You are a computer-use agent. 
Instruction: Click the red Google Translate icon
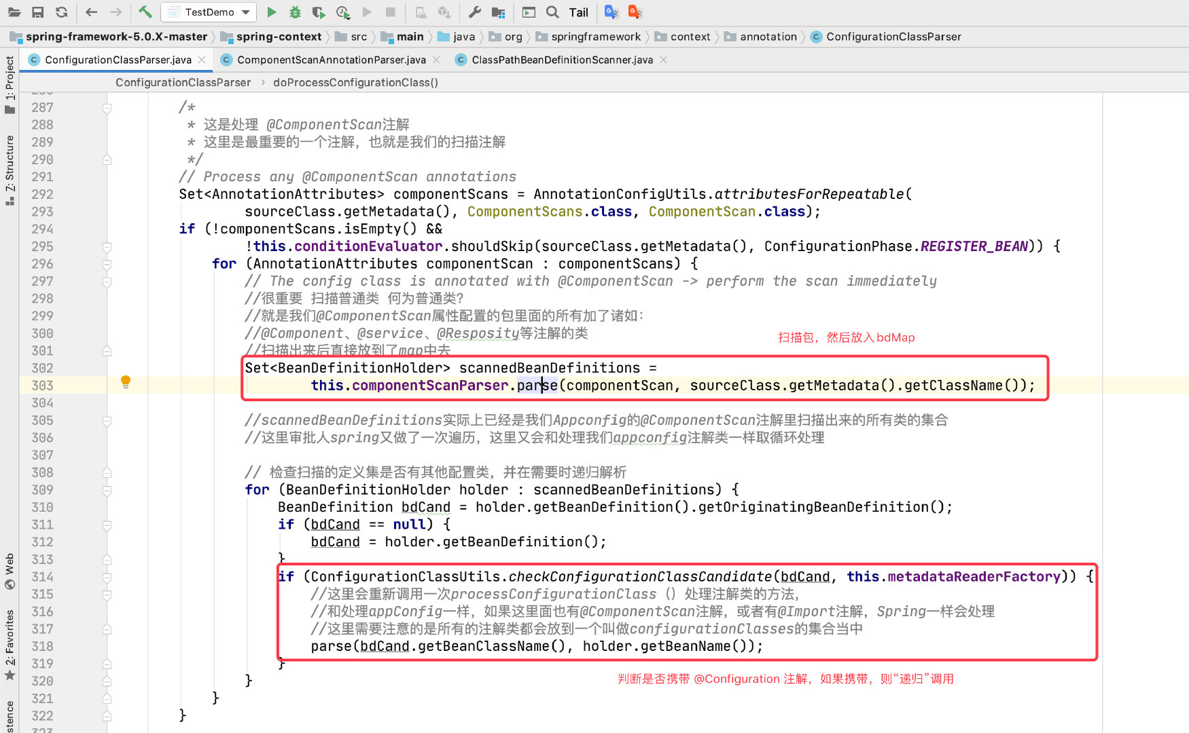coord(635,12)
